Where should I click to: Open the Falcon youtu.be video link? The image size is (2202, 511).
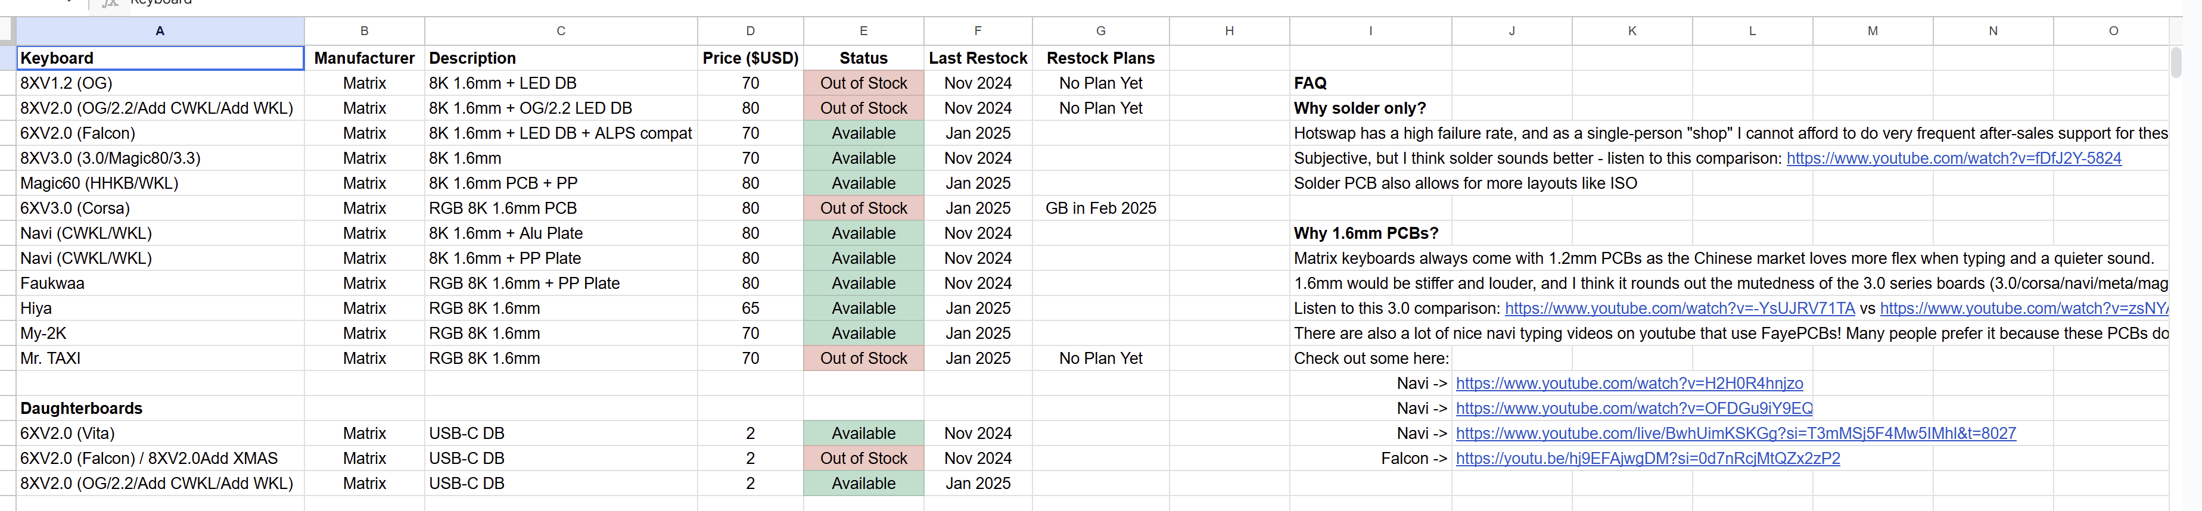(1647, 458)
